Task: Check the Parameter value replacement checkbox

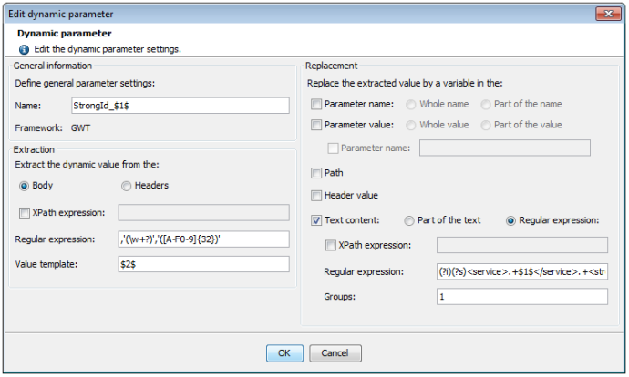Action: (316, 125)
